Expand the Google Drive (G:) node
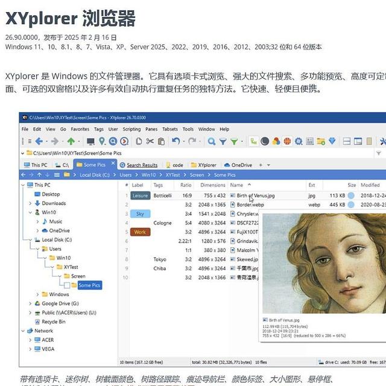Screen dimensions: 386x386 pos(30,303)
